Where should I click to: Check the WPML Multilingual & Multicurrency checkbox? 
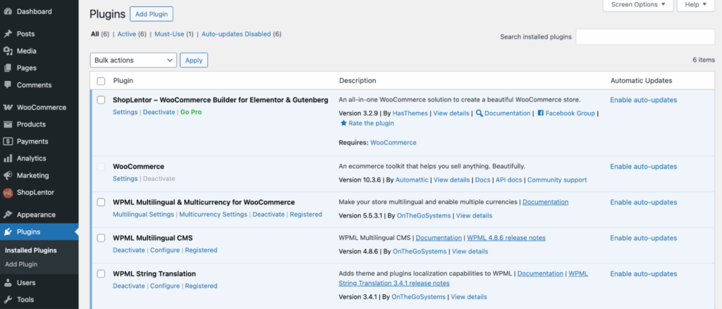[x=101, y=202]
